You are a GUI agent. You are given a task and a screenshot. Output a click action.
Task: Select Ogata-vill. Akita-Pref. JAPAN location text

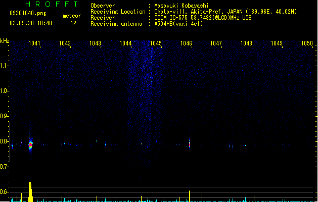225,12
